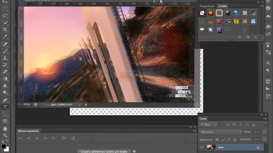Open the Timeline panel flyout menu
This screenshot has width=273, height=153.
click(194, 131)
